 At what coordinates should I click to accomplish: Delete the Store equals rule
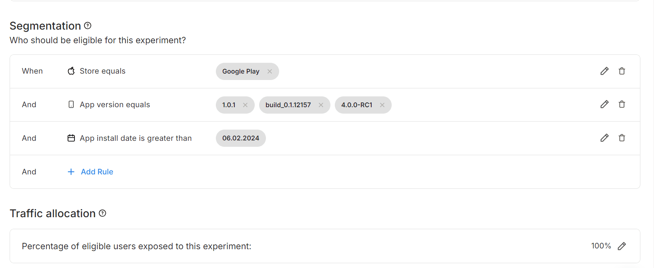(622, 71)
